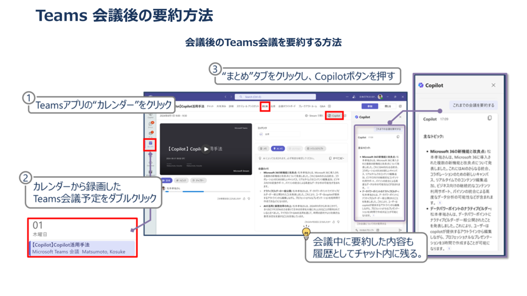Open the three-dot settings menu in title bar

(x=347, y=96)
